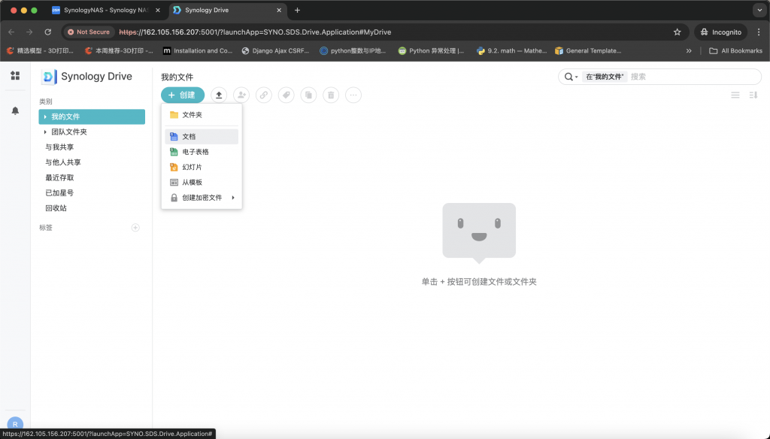Click the get link chain icon
770x439 pixels.
(263, 95)
